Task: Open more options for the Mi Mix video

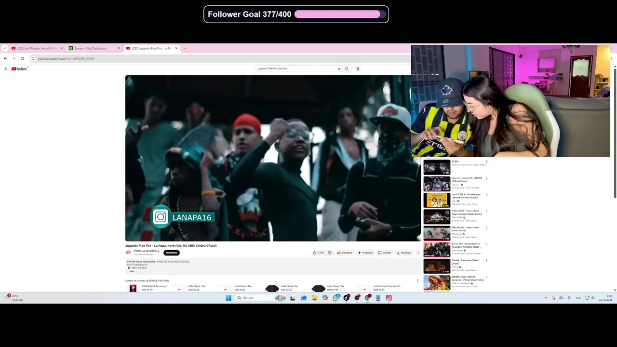Action: pos(486,162)
